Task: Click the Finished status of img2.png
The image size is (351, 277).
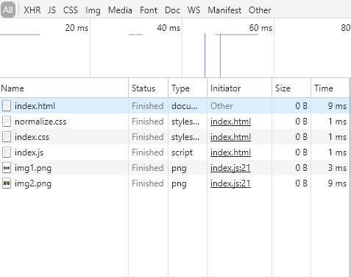Action: [x=148, y=183]
